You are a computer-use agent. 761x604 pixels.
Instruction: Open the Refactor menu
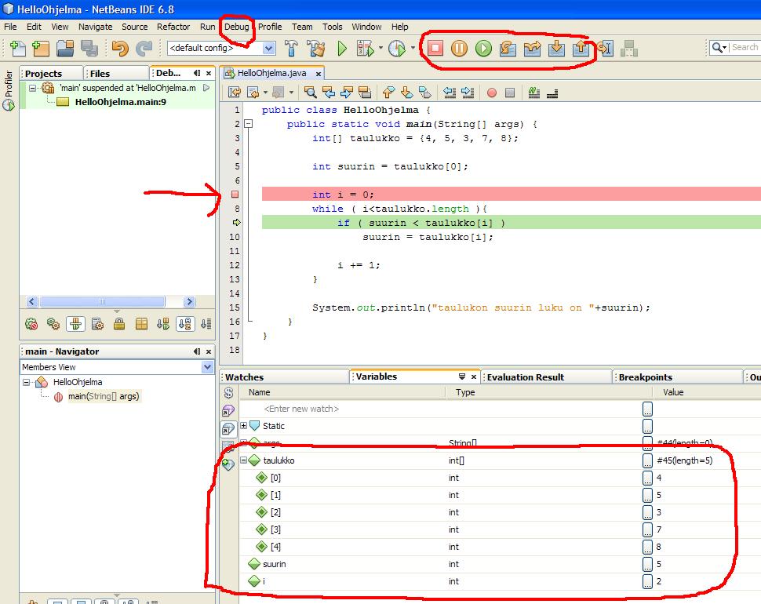(173, 27)
